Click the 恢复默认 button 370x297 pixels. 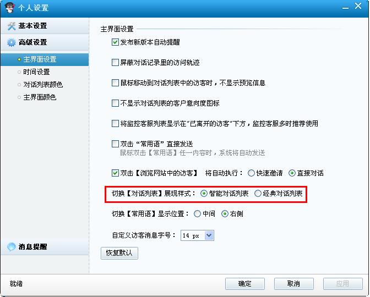pos(119,253)
